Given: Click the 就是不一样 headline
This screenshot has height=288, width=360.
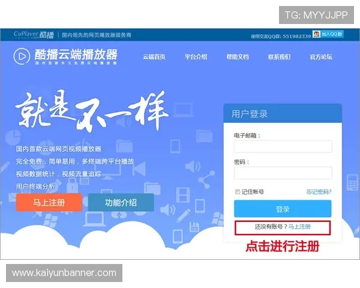Looking at the screenshot, I should 92,112.
